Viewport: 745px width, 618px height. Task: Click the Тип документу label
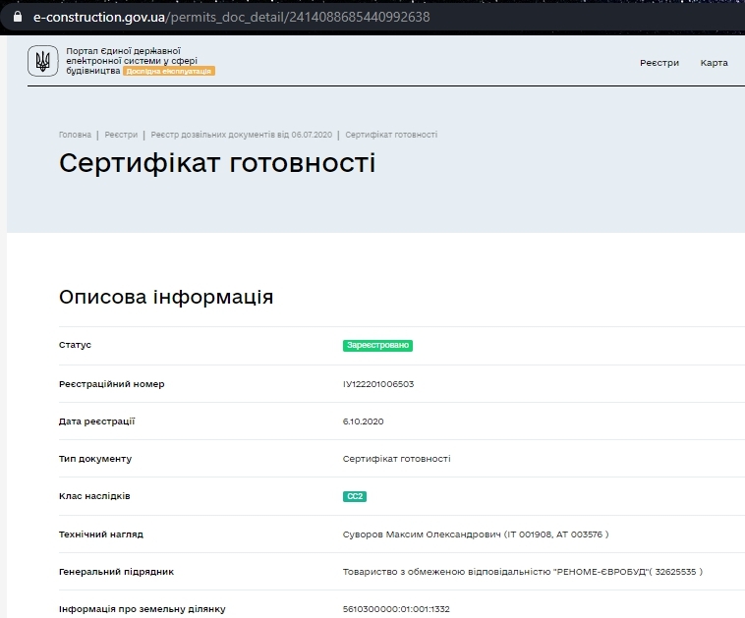[x=95, y=459]
